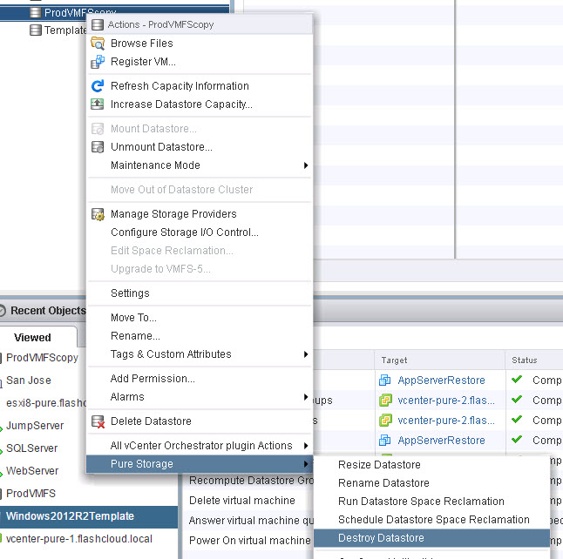The image size is (563, 559).
Task: Open vcenter-pure-1.flashcloud.local recent object
Action: (79, 539)
